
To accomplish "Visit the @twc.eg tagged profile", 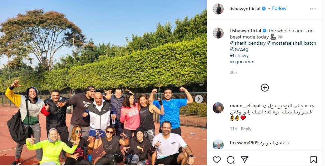I will tap(239, 49).
